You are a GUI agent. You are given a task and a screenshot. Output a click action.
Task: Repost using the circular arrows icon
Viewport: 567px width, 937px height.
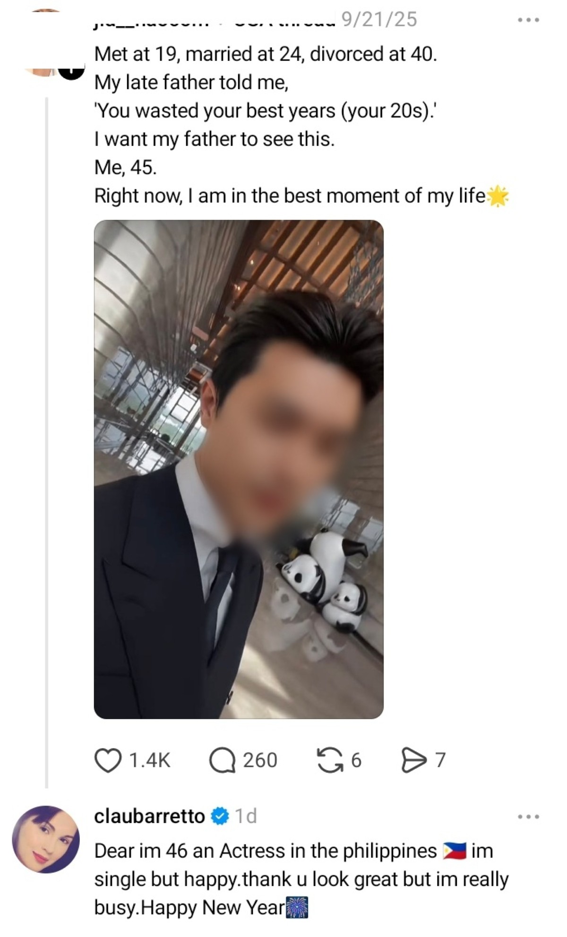pos(330,760)
